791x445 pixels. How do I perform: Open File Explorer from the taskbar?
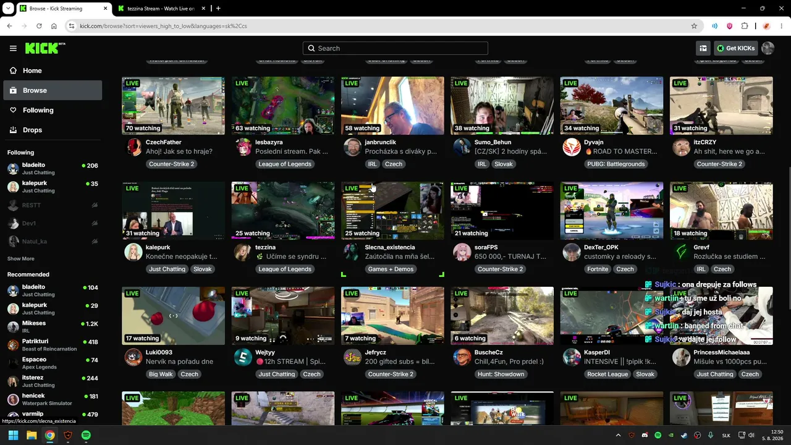click(32, 435)
